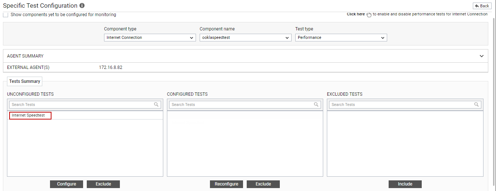The image size is (496, 191).
Task: Click Exclude button under Configured Tests
Action: click(x=263, y=184)
